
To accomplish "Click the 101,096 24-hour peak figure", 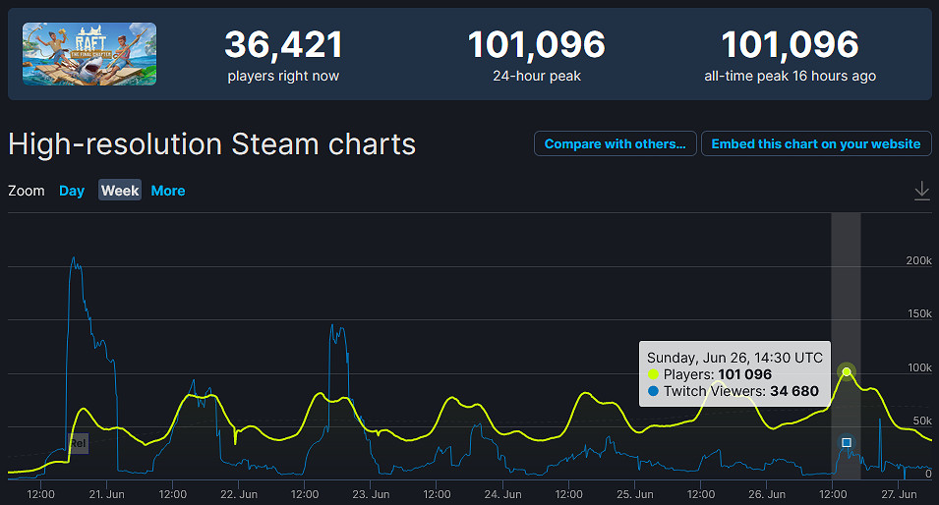I will coord(536,45).
